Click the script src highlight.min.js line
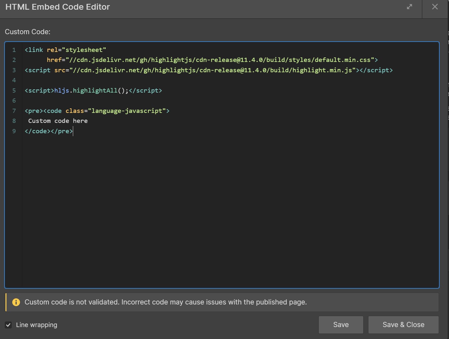The image size is (449, 339). (x=209, y=70)
